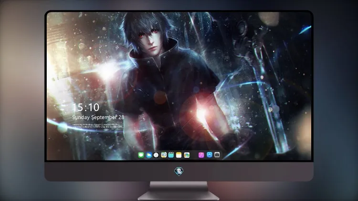Image resolution: width=358 pixels, height=201 pixels.
Task: Click the Sunday September 28 date text
Action: (x=98, y=117)
